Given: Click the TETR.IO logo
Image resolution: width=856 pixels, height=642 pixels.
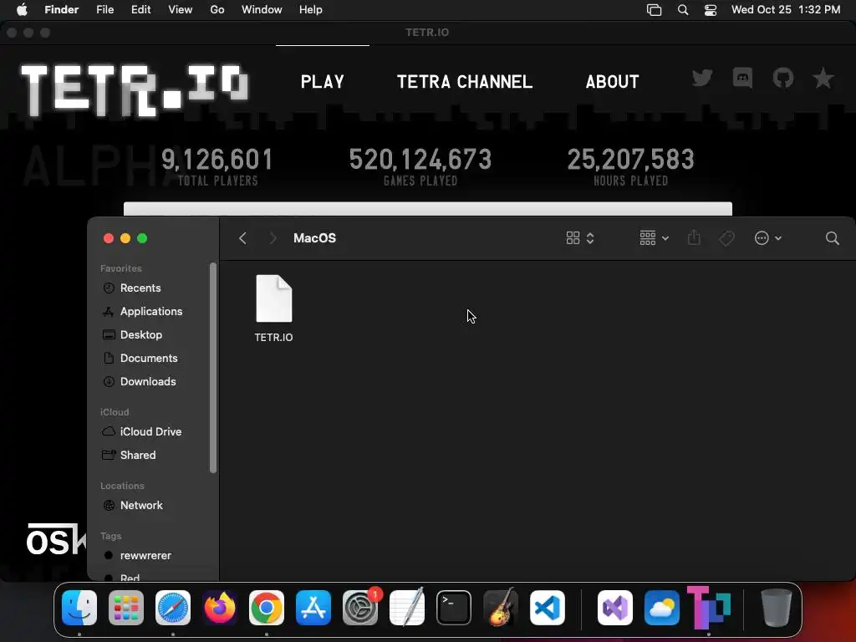Looking at the screenshot, I should click(x=135, y=90).
